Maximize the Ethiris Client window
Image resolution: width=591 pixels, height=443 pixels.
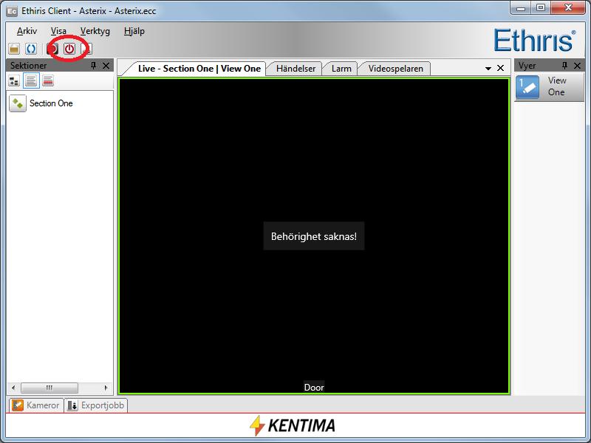[x=541, y=8]
